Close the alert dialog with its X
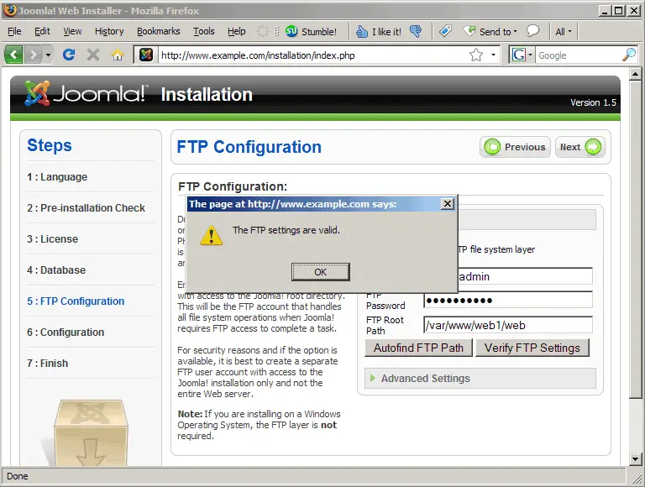The height and width of the screenshot is (487, 645). click(447, 203)
